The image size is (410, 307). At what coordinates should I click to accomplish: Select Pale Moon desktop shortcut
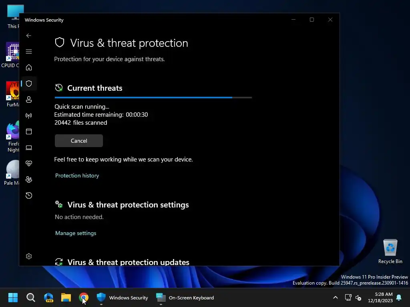(12, 173)
